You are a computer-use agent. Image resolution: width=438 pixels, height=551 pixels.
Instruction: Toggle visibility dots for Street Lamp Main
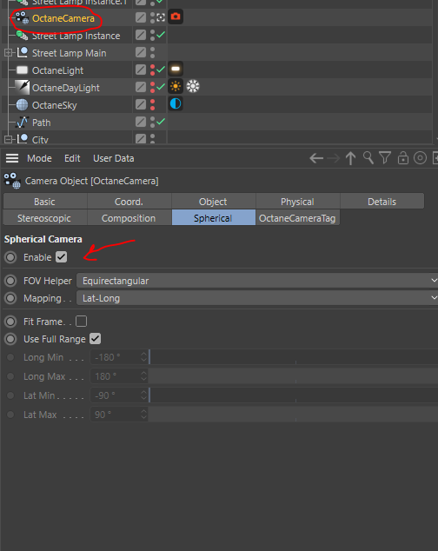pyautogui.click(x=152, y=52)
